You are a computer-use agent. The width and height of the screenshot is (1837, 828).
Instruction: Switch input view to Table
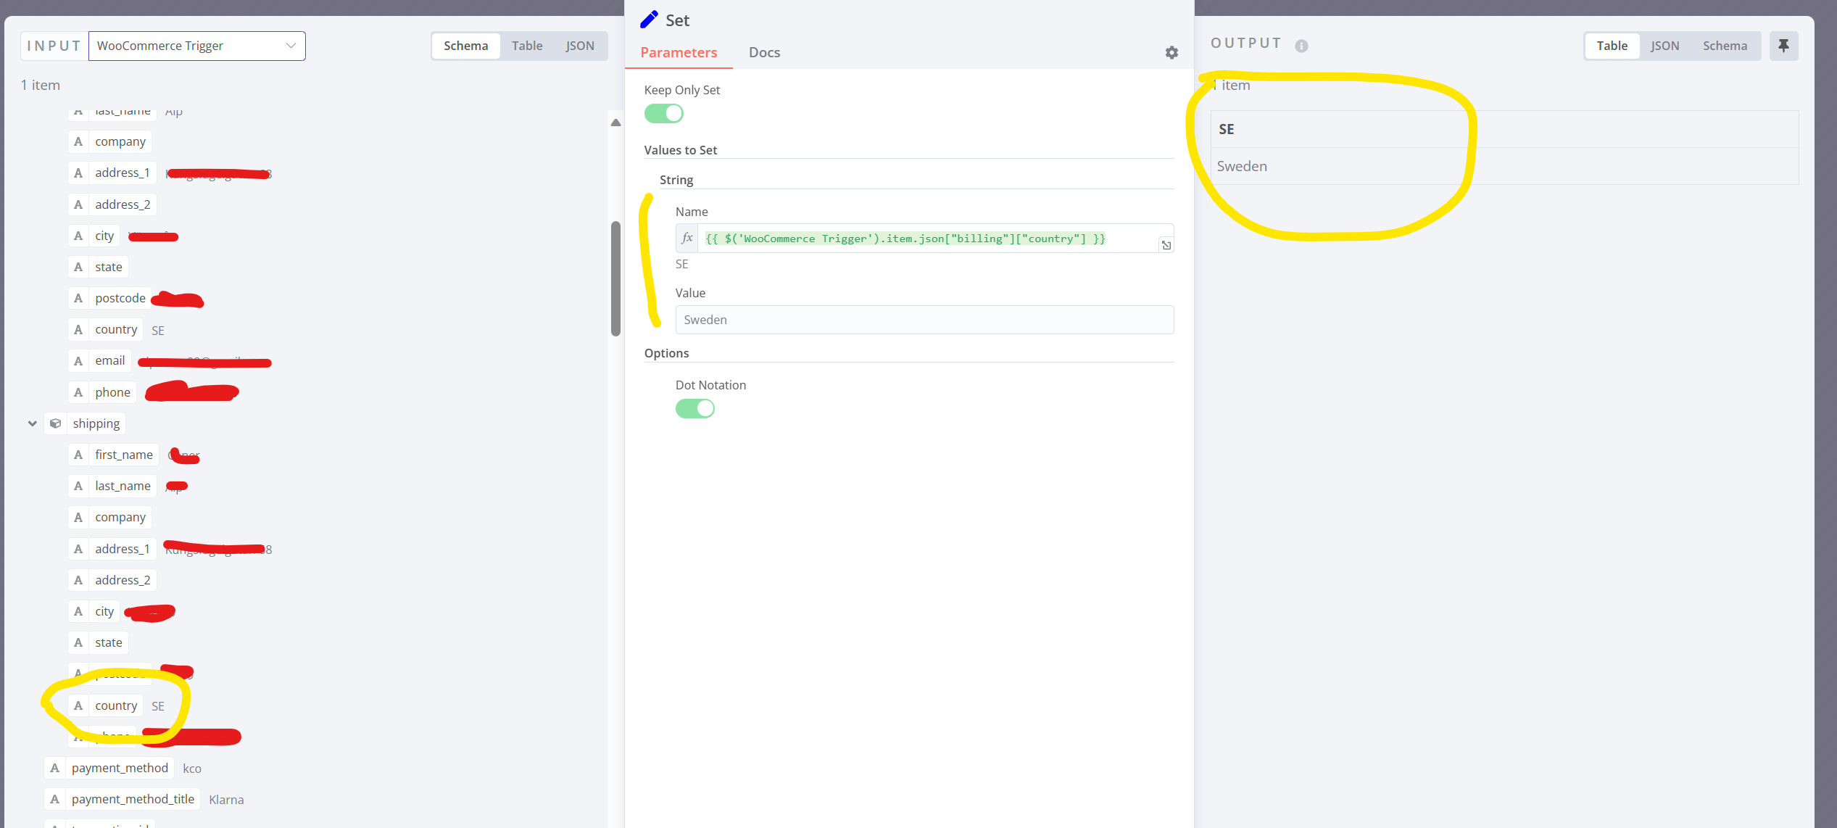point(526,46)
